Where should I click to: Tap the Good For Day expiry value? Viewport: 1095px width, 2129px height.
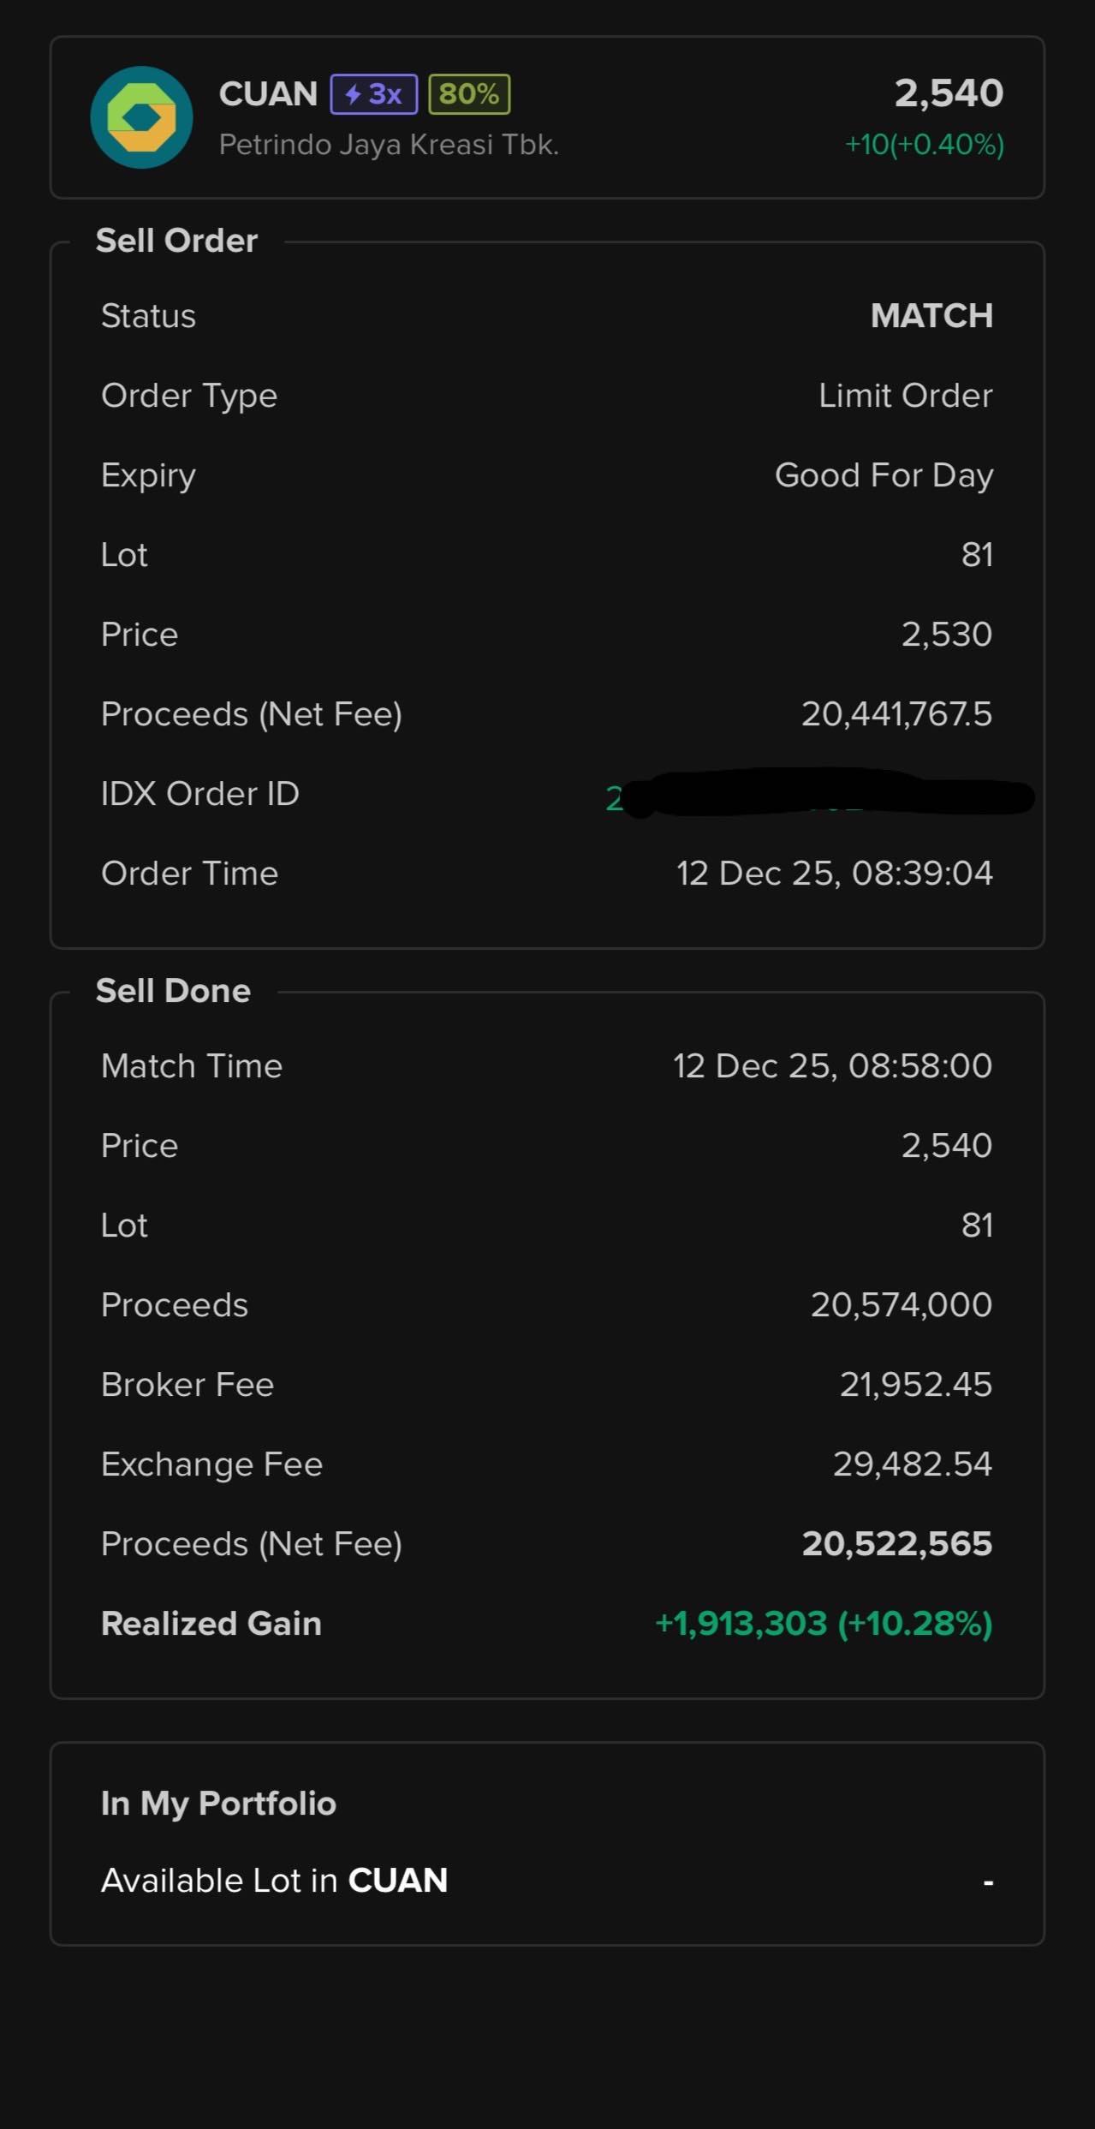click(884, 475)
